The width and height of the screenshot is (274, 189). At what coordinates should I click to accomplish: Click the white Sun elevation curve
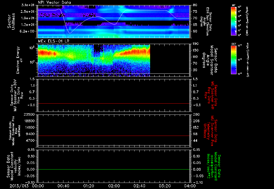coord(113,21)
